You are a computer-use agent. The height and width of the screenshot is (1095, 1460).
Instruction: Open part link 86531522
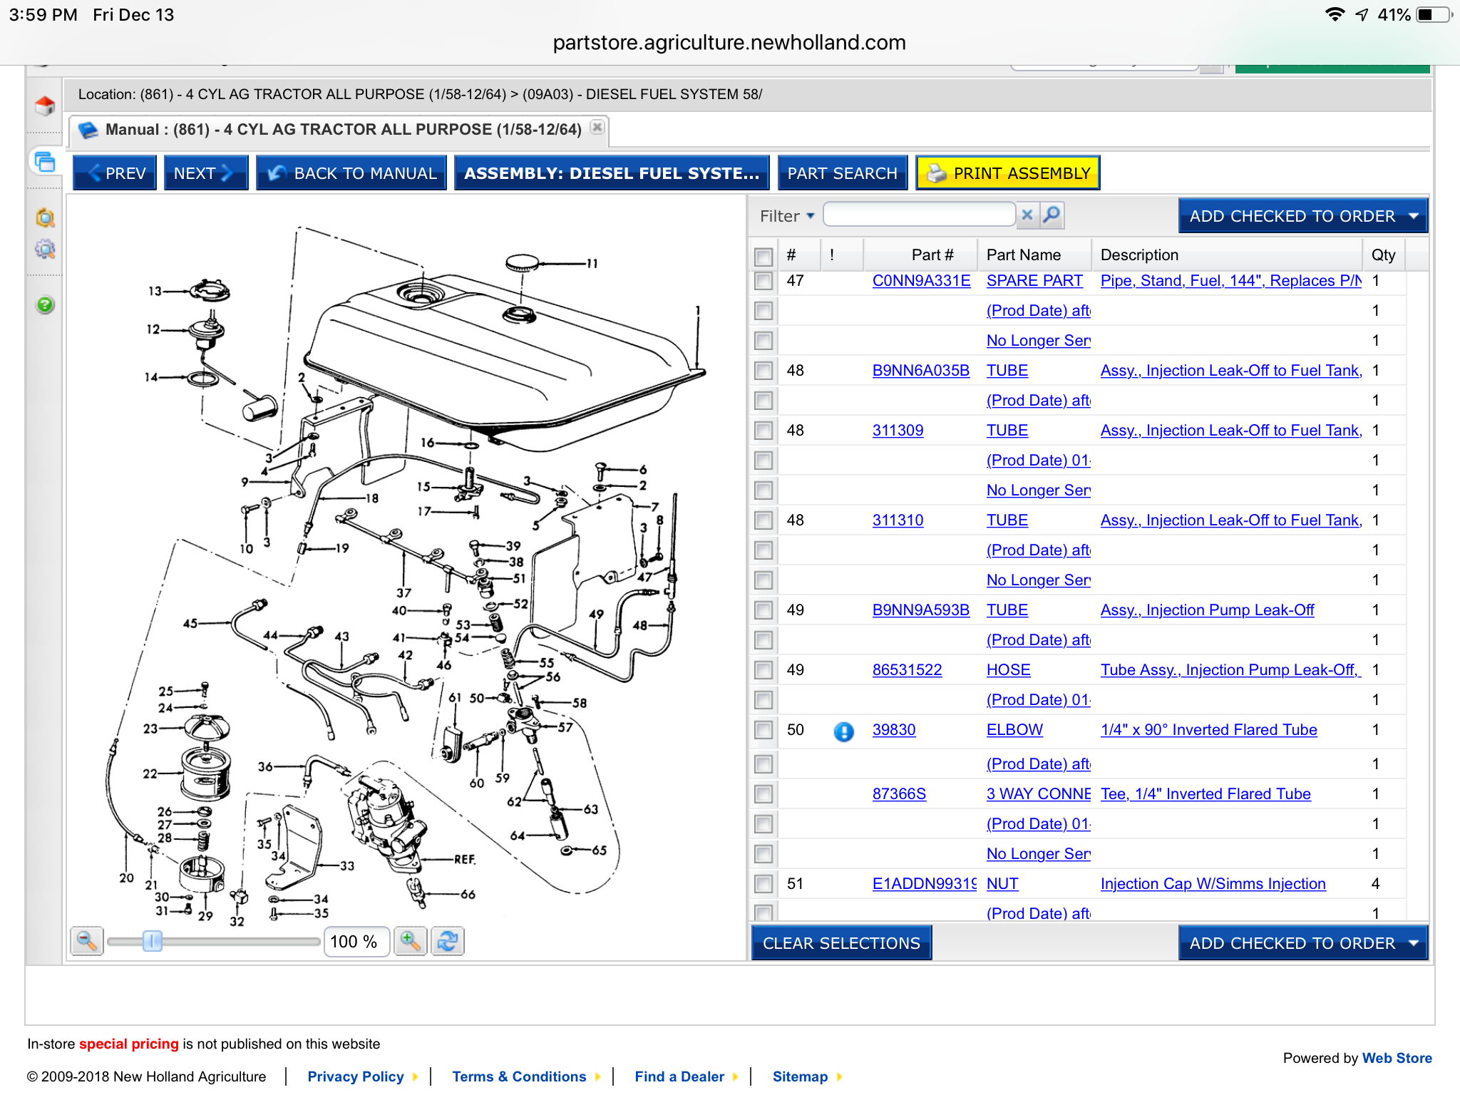[907, 670]
